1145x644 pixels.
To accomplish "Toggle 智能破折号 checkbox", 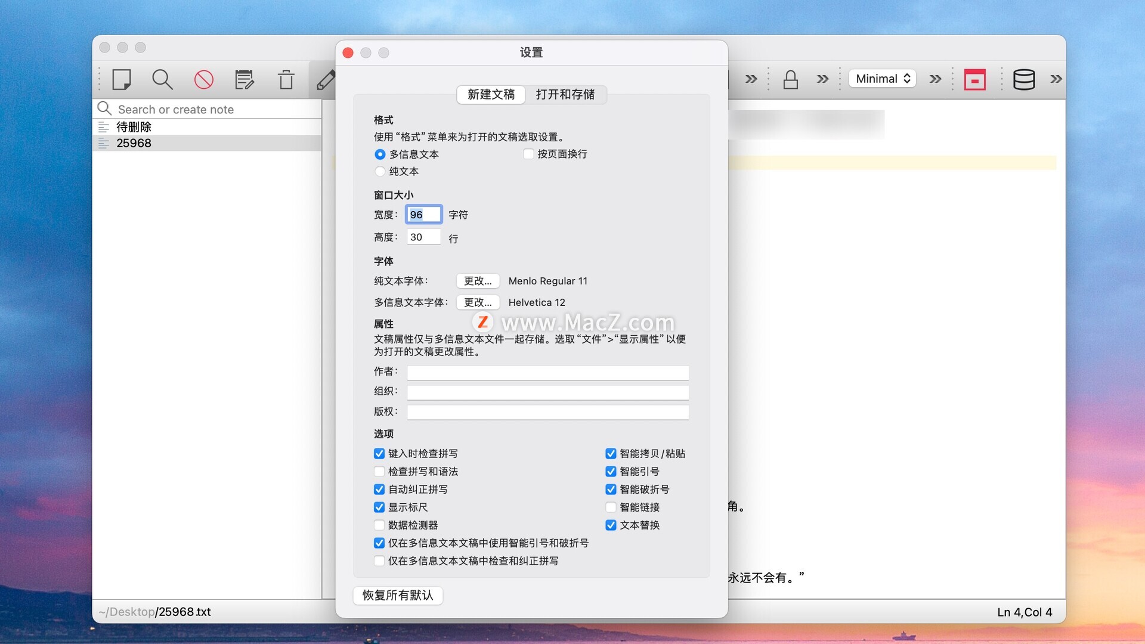I will click(611, 490).
